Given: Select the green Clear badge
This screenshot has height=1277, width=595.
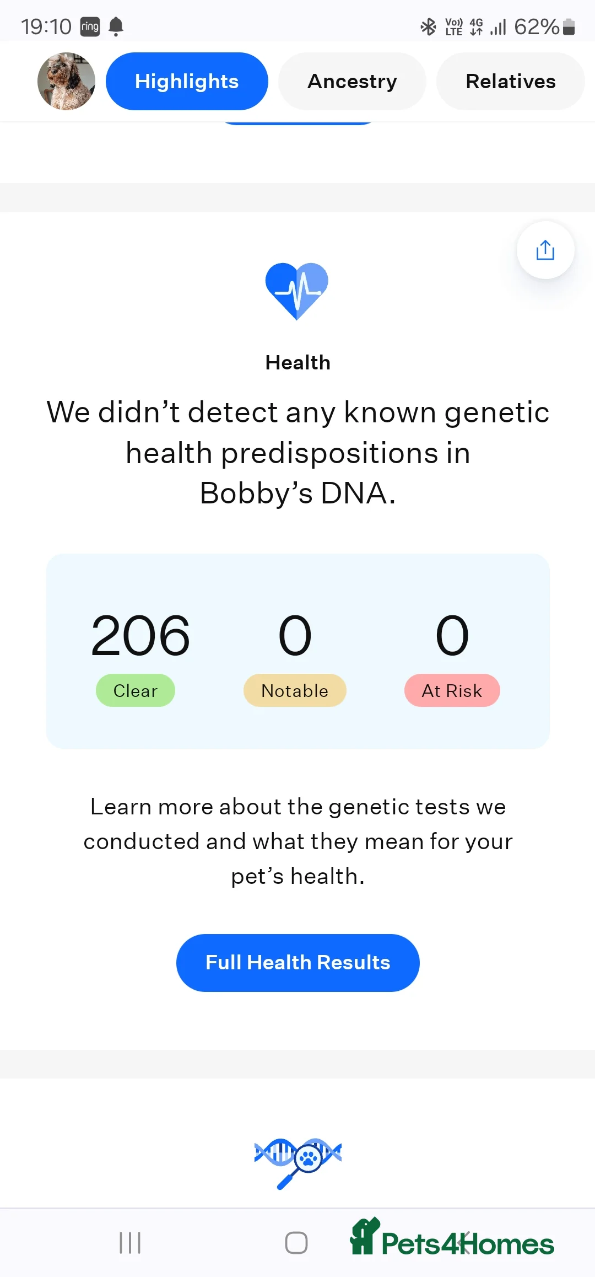Looking at the screenshot, I should click(x=135, y=690).
